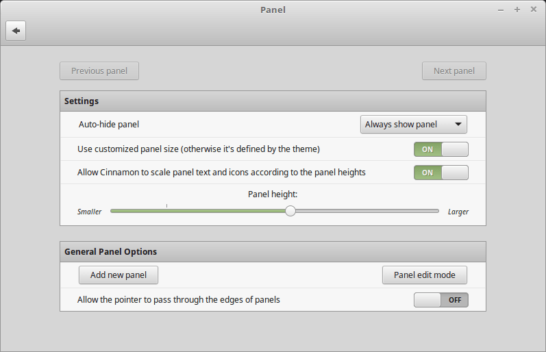
Task: Click the Smaller label beside the slider
Action: [x=89, y=212]
